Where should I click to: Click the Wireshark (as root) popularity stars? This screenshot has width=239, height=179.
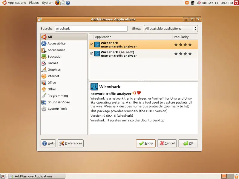(183, 54)
